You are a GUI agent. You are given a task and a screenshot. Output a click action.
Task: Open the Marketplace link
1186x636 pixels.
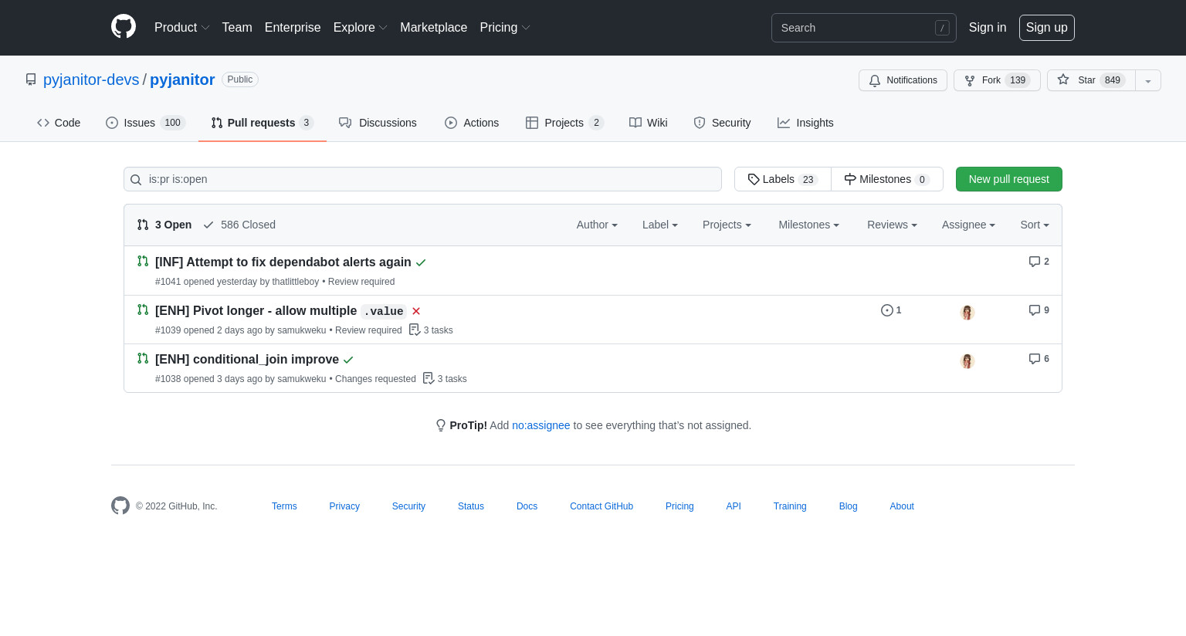(434, 27)
